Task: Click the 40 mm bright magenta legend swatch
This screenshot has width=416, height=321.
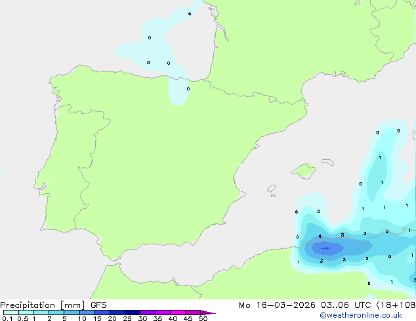Action: pos(178,312)
